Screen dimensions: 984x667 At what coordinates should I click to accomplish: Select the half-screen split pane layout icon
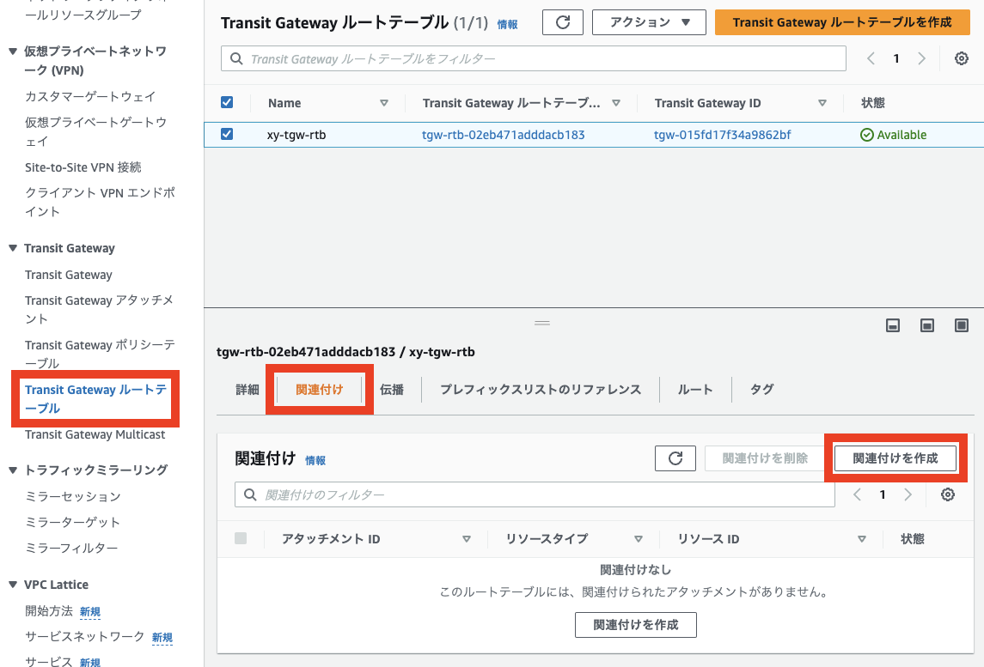tap(926, 325)
